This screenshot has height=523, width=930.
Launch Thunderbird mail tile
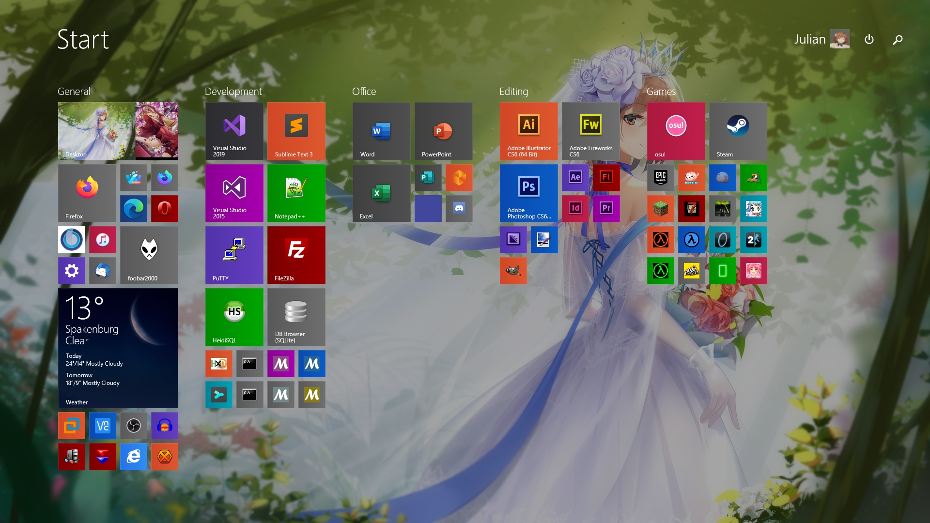click(103, 271)
